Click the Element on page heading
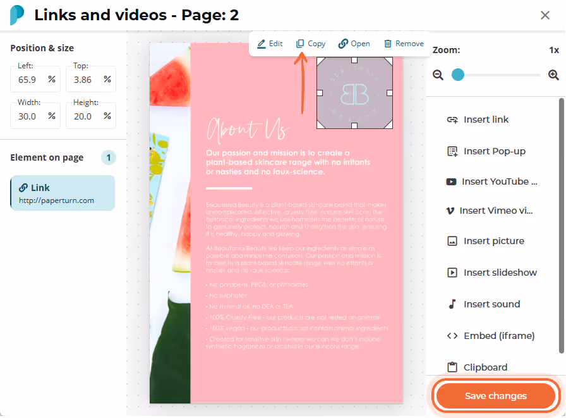The image size is (566, 418). [47, 157]
